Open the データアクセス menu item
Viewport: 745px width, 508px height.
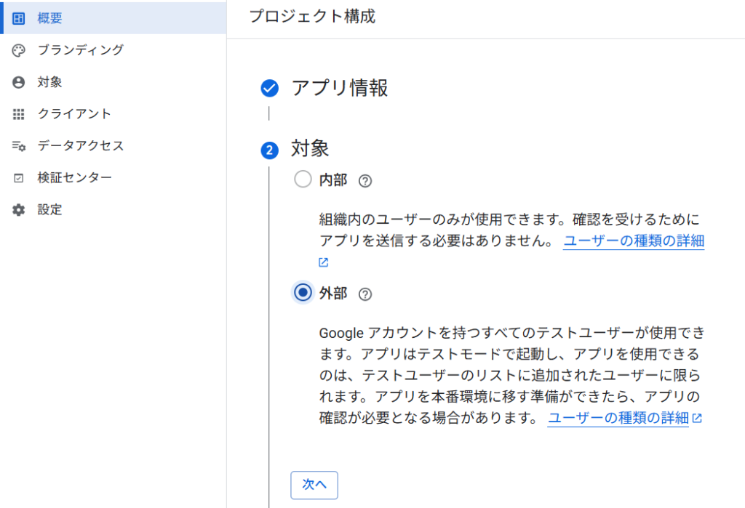coord(80,146)
